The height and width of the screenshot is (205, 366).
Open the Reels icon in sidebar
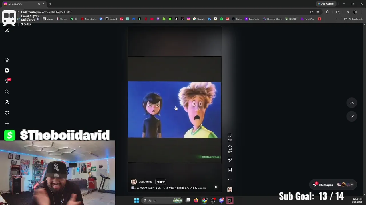tap(7, 71)
